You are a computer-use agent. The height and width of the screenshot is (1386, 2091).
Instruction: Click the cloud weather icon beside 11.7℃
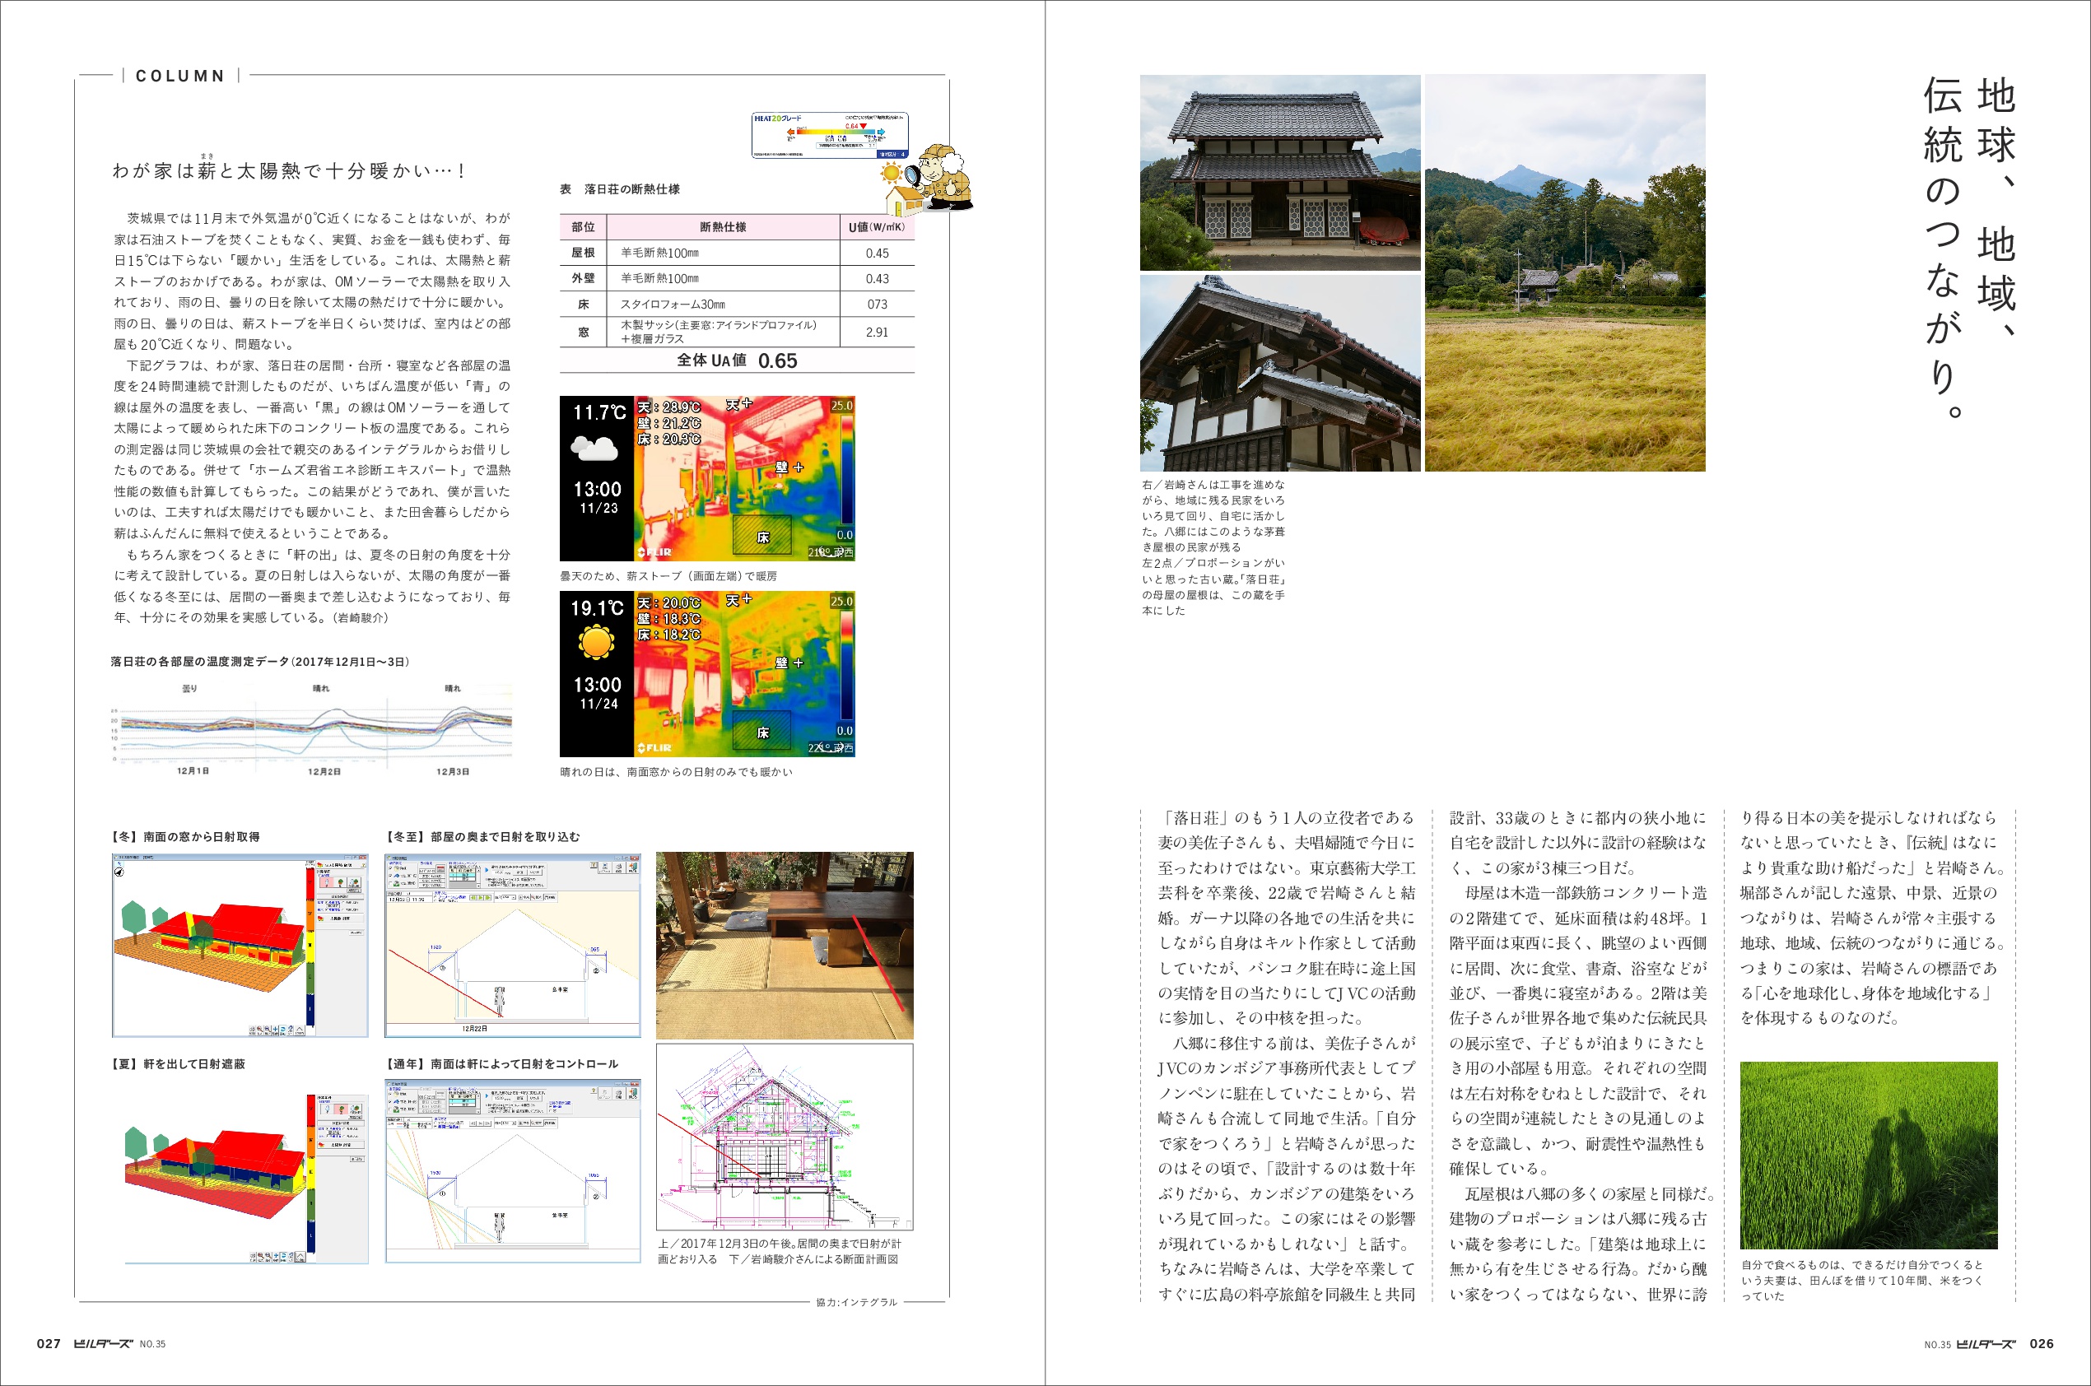click(x=594, y=449)
